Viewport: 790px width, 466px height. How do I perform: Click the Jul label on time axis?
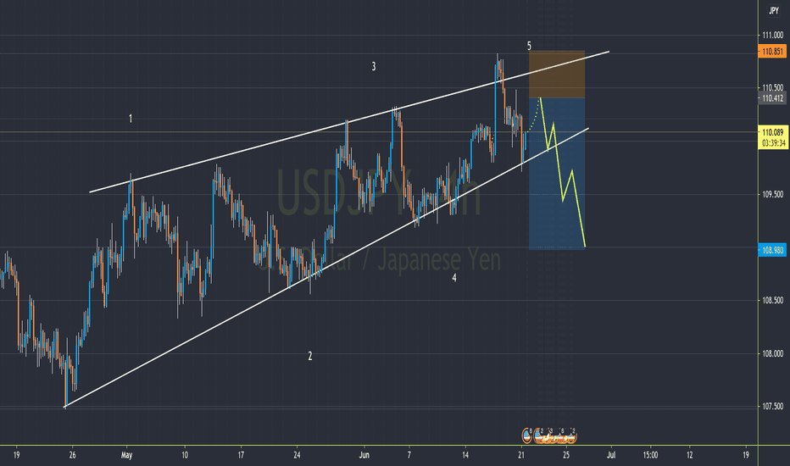611,456
